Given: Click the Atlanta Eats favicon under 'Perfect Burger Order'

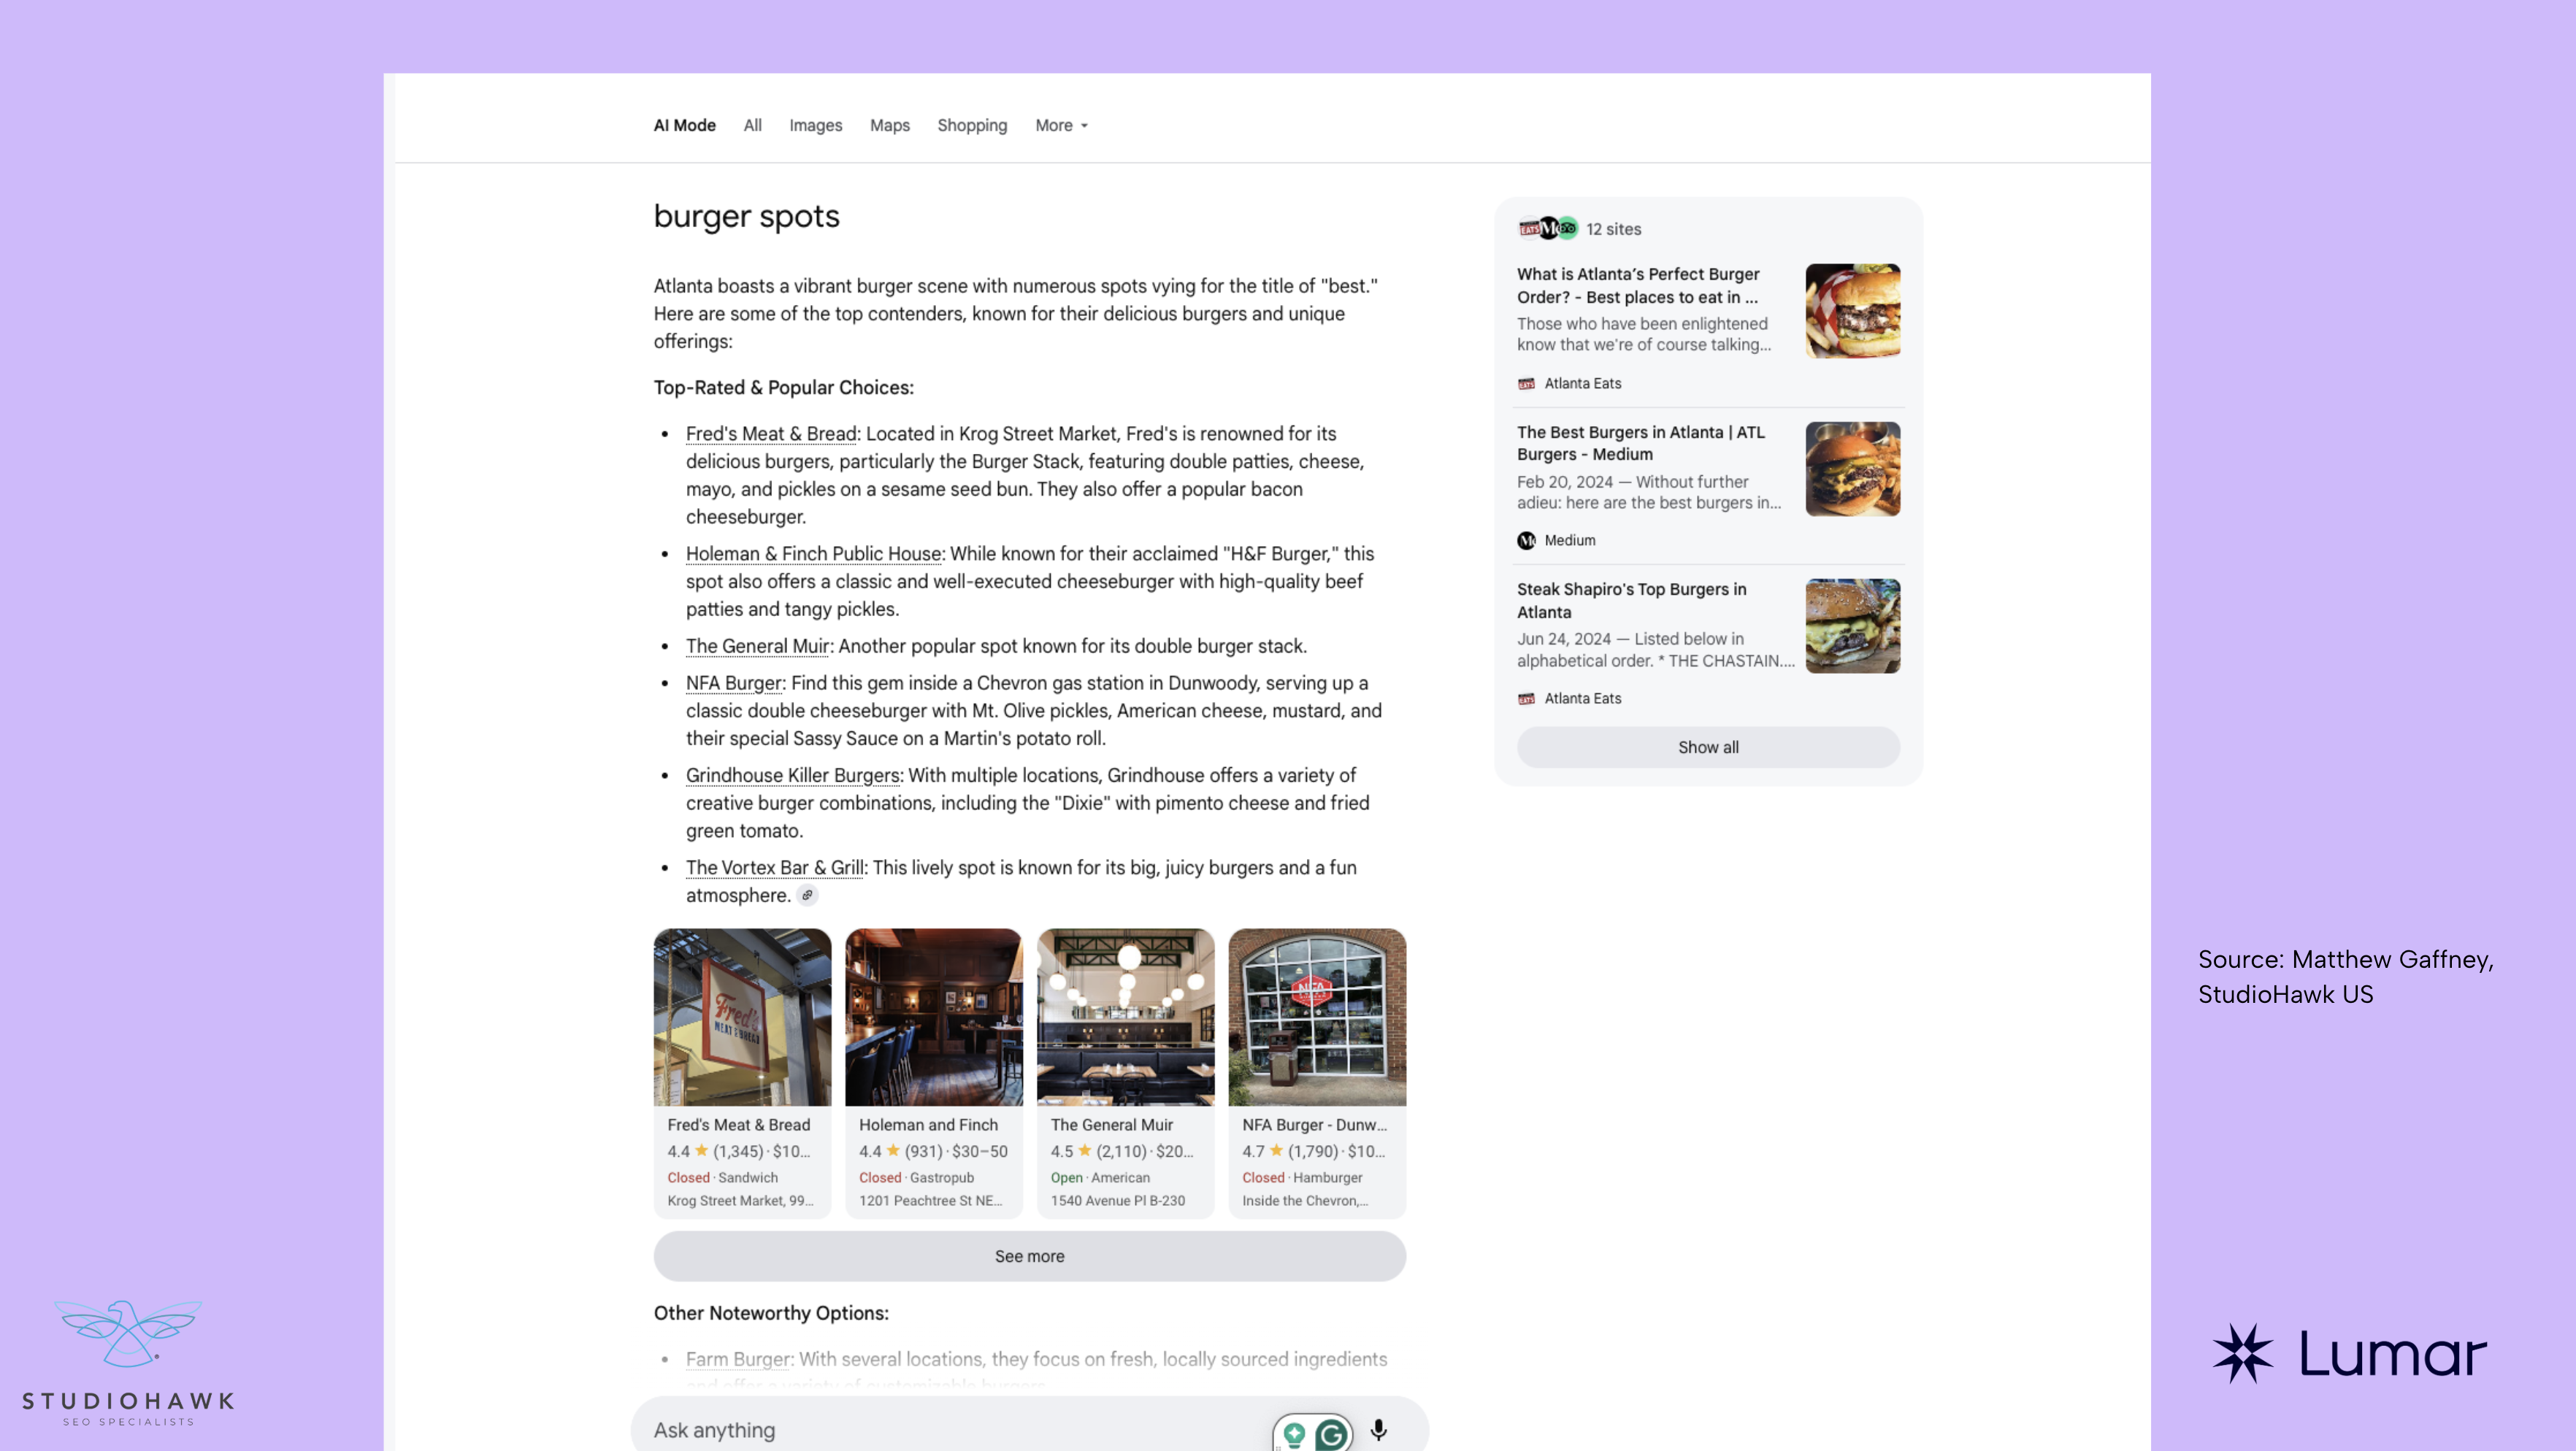Looking at the screenshot, I should pyautogui.click(x=1526, y=384).
